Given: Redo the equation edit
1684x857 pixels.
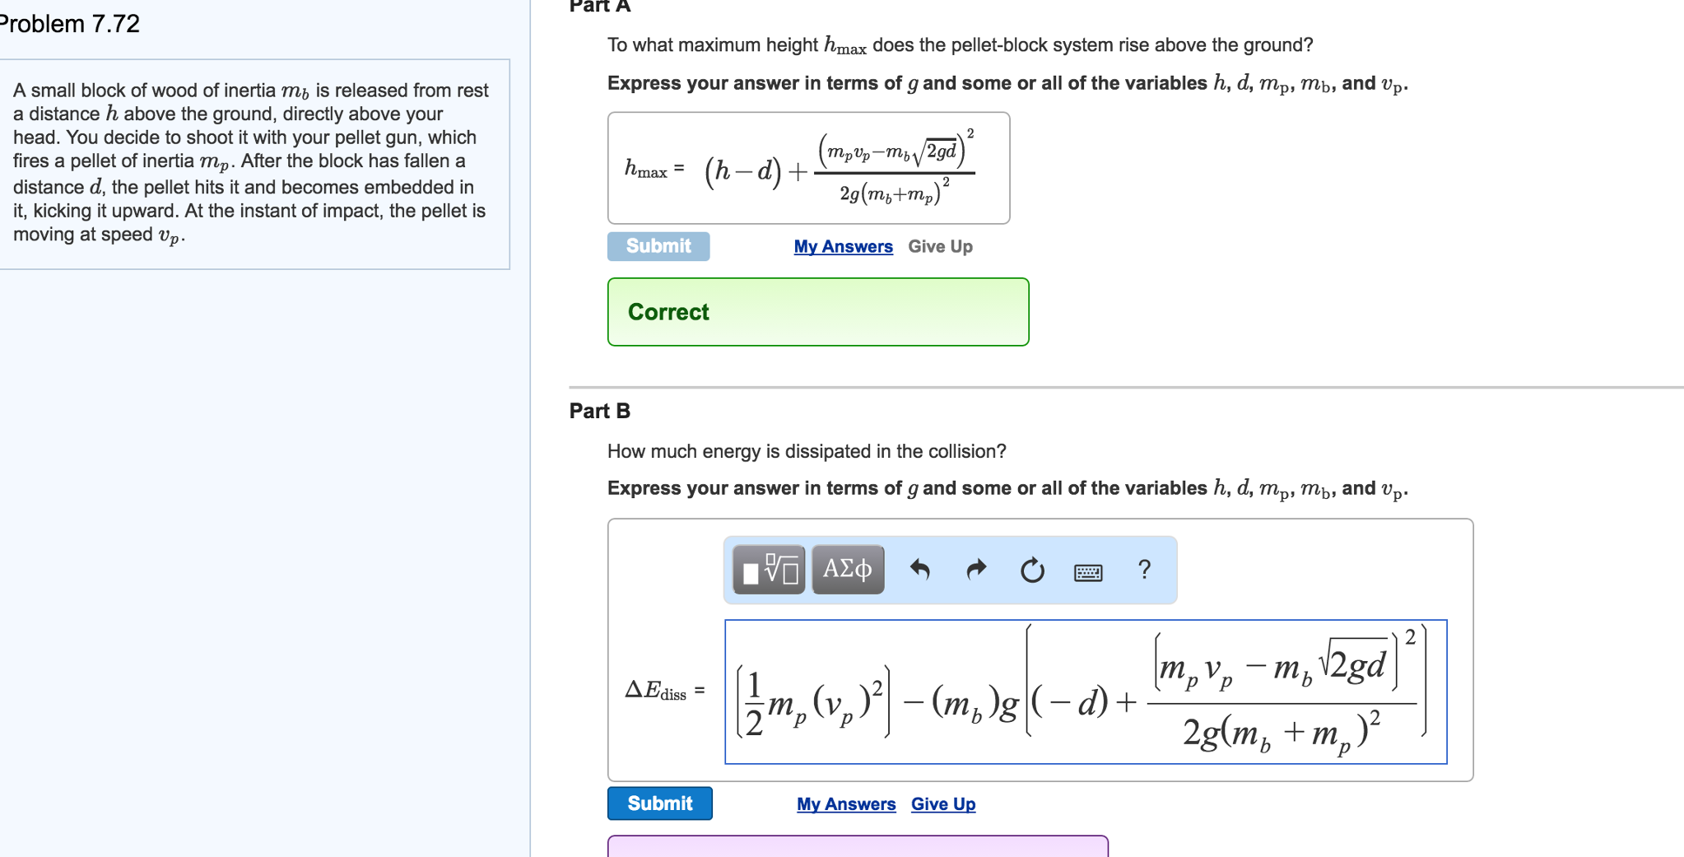Looking at the screenshot, I should click(x=975, y=569).
